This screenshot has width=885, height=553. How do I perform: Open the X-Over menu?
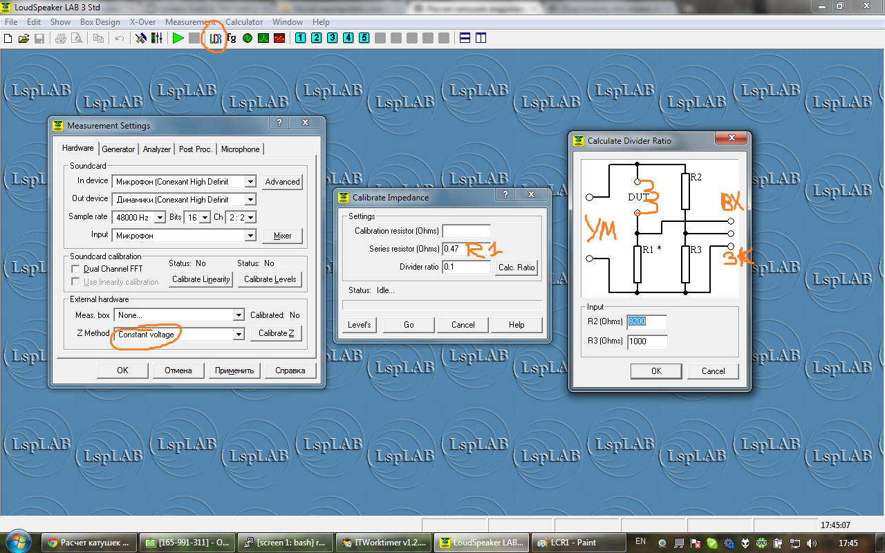tap(143, 22)
